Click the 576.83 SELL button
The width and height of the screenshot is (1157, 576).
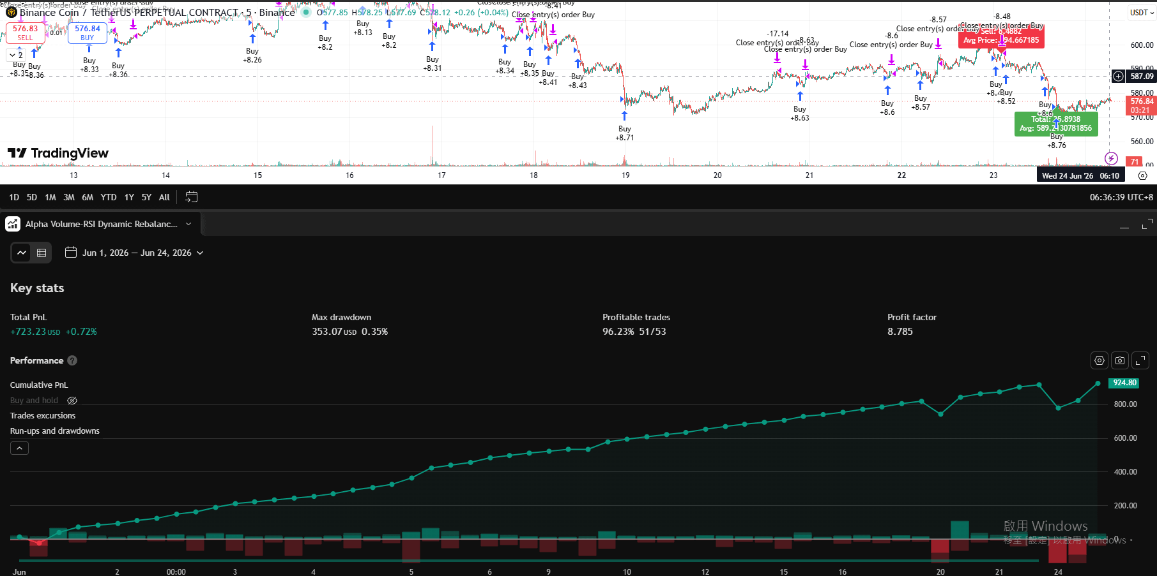(x=25, y=33)
